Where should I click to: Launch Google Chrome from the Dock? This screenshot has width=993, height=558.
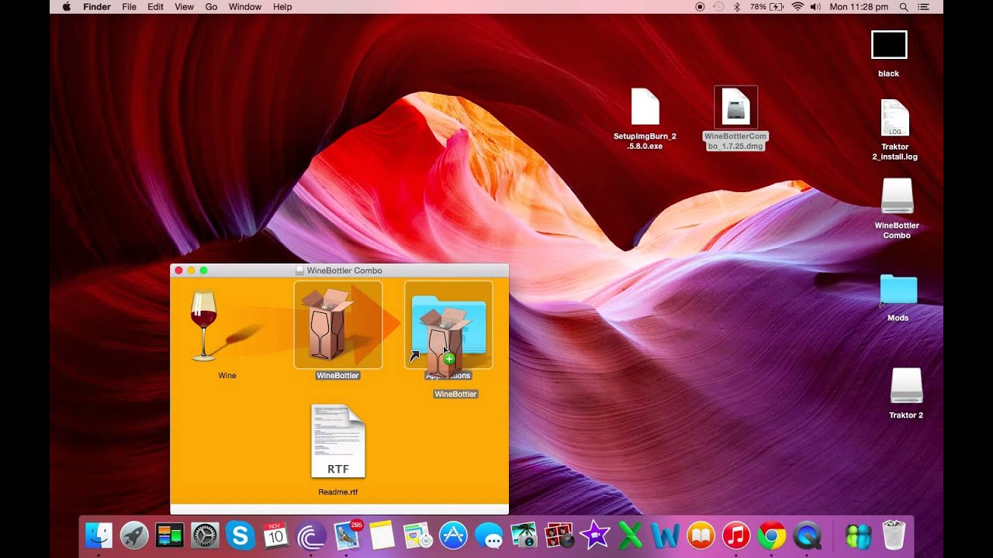[772, 536]
